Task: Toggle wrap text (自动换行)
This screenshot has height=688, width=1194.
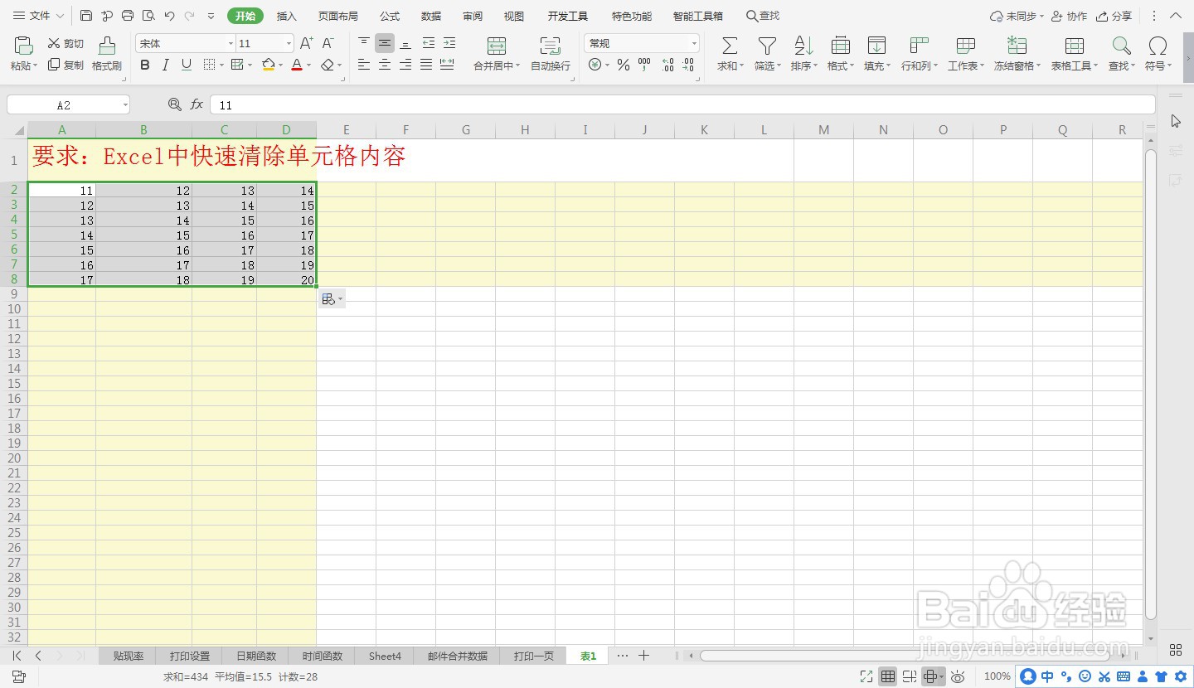Action: (x=551, y=54)
